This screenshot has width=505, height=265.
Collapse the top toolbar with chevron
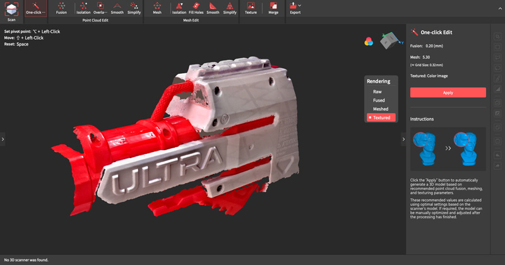500,8
